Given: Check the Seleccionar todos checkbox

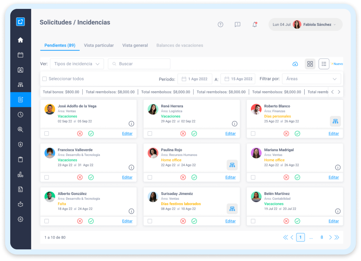Looking at the screenshot, I should pos(44,79).
